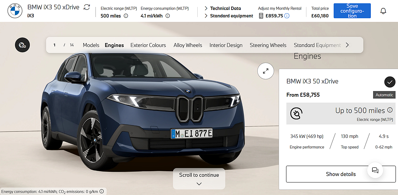Click the Show details button
Viewport: 398px width, 195px height.
click(x=341, y=174)
